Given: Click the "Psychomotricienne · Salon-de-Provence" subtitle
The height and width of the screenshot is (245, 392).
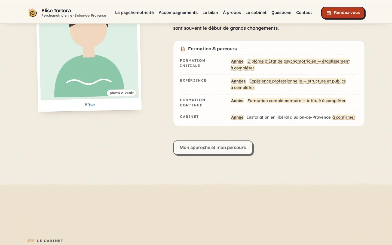Looking at the screenshot, I should 73,16.
